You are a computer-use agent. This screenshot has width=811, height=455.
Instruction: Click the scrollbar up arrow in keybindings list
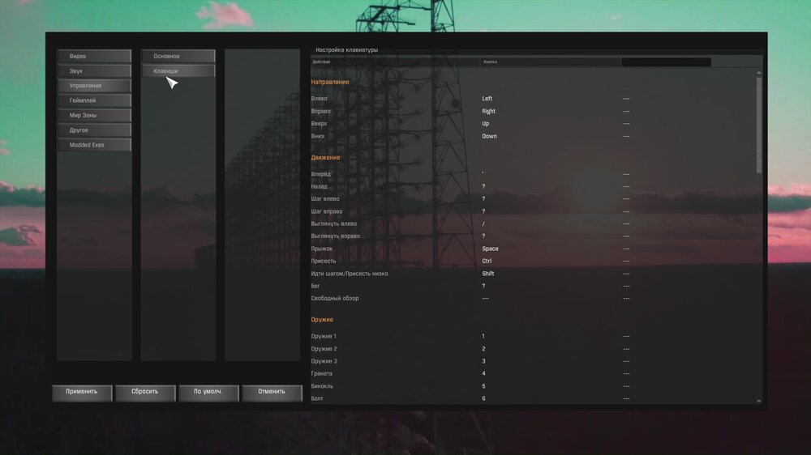click(759, 72)
